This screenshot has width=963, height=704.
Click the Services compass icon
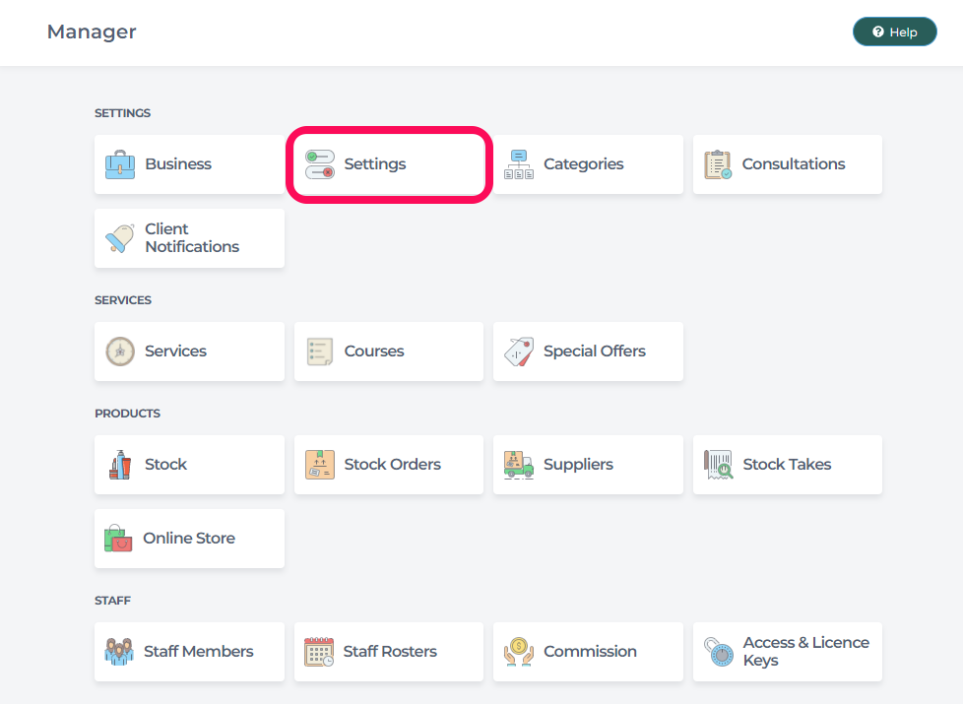(x=120, y=352)
